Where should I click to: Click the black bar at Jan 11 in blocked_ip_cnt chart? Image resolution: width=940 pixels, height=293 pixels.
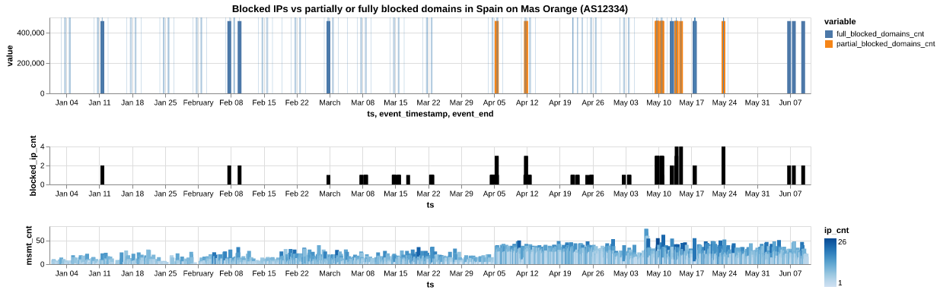[102, 175]
